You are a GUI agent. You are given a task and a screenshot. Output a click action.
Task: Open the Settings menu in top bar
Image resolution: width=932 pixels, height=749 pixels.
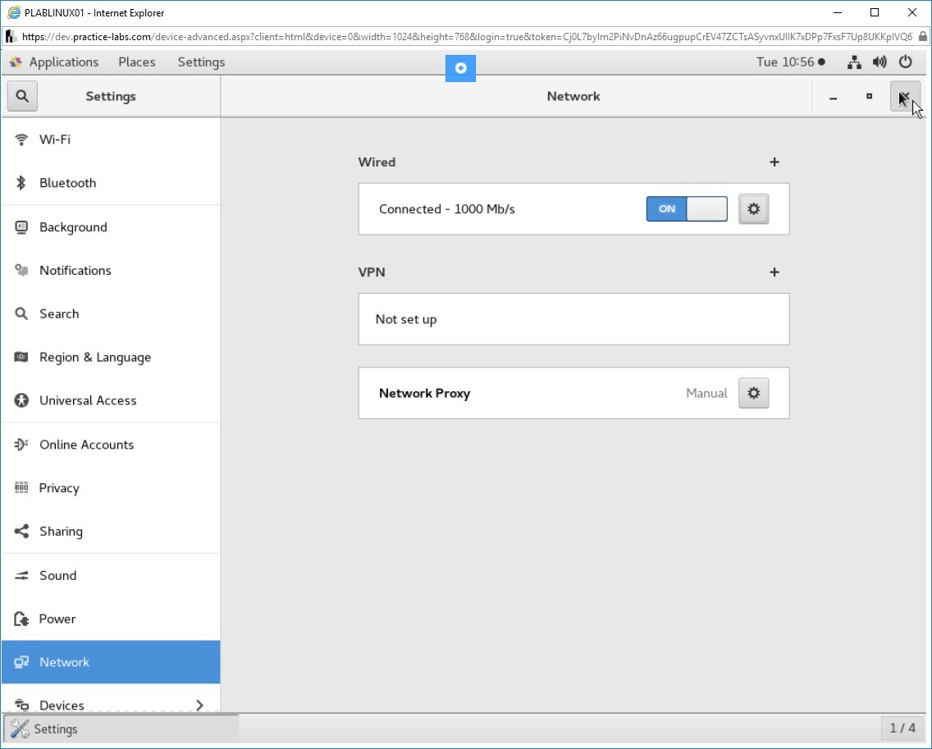pos(201,62)
